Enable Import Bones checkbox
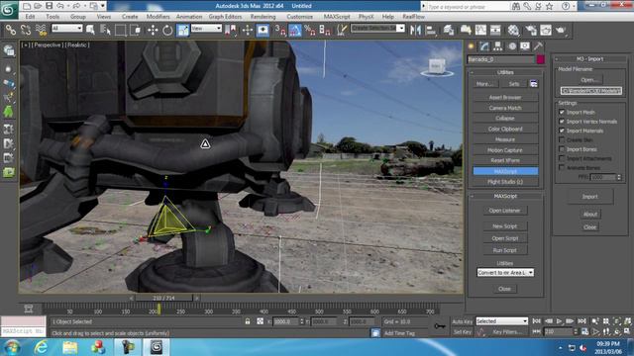Viewport: 634px width, 356px height. pyautogui.click(x=562, y=149)
